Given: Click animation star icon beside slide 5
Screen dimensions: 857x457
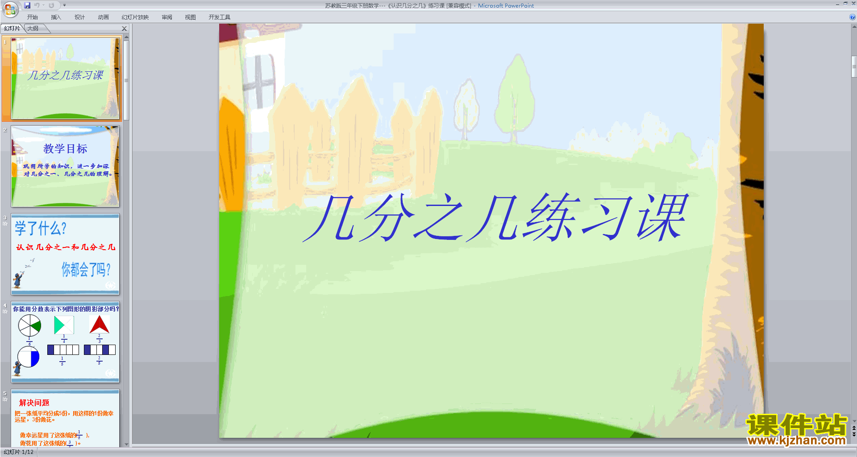Looking at the screenshot, I should click(5, 399).
